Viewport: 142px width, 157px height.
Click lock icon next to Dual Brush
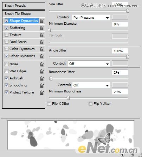42,42
